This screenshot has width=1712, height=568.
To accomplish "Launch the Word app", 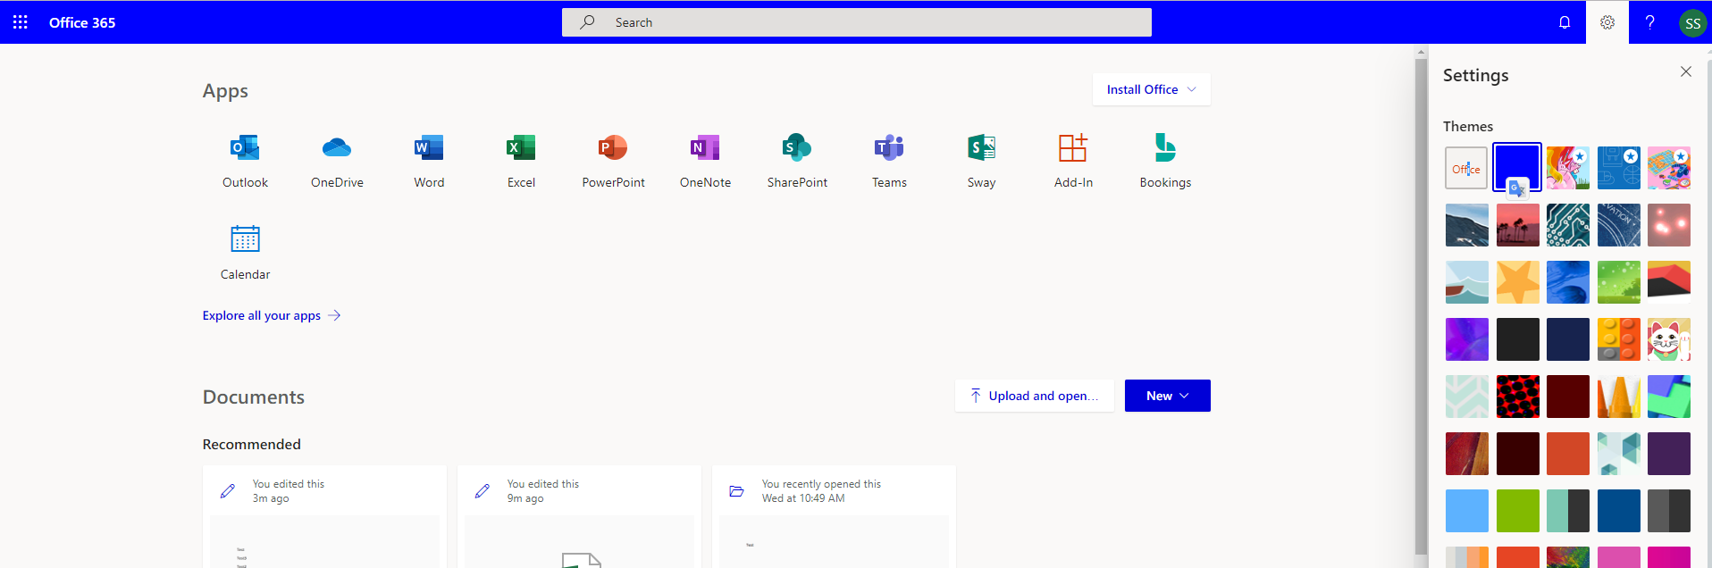I will tap(429, 161).
